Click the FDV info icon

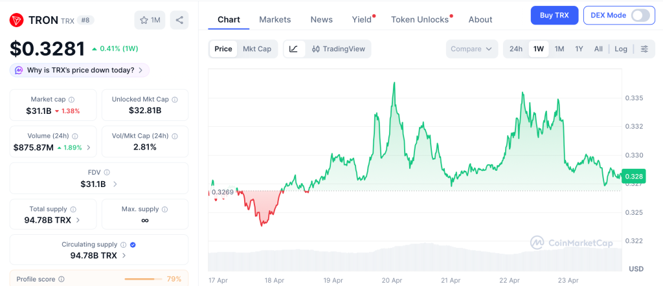click(x=107, y=172)
